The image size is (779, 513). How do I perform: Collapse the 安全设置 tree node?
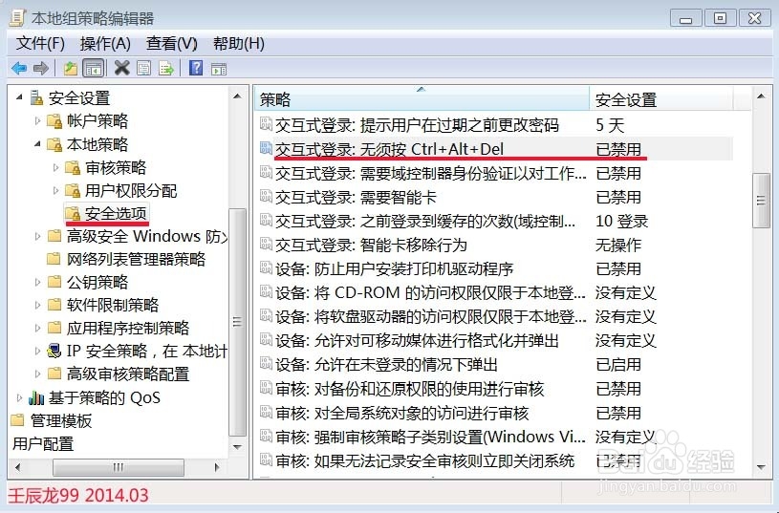[x=19, y=96]
